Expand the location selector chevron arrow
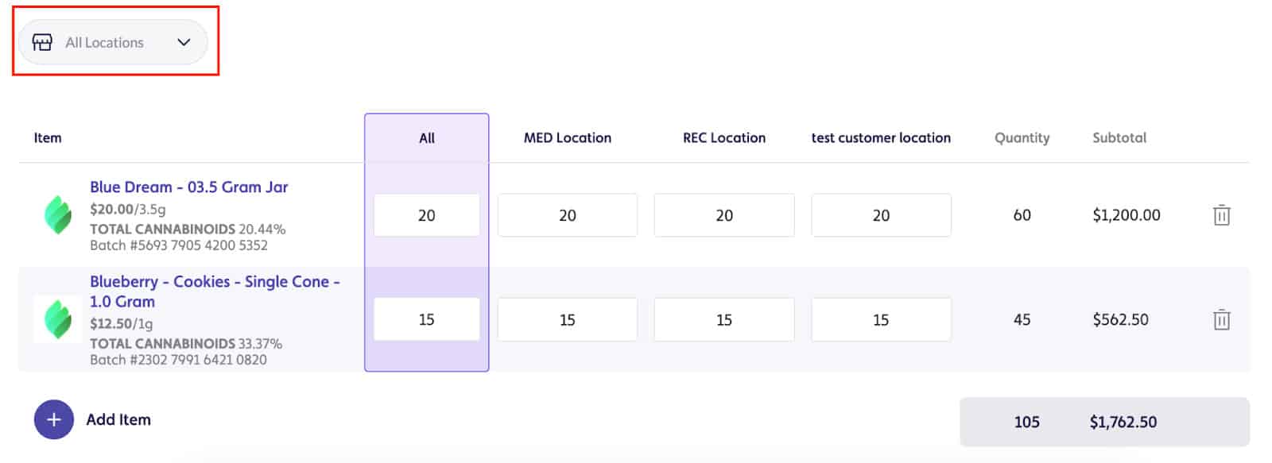The image size is (1272, 463). 184,42
